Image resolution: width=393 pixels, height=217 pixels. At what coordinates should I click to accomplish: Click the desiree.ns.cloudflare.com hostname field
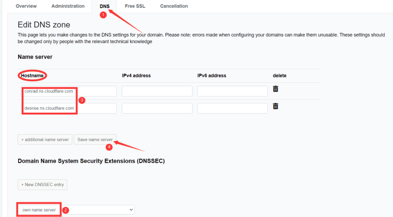(69, 108)
